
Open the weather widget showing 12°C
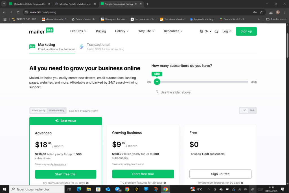(196, 189)
